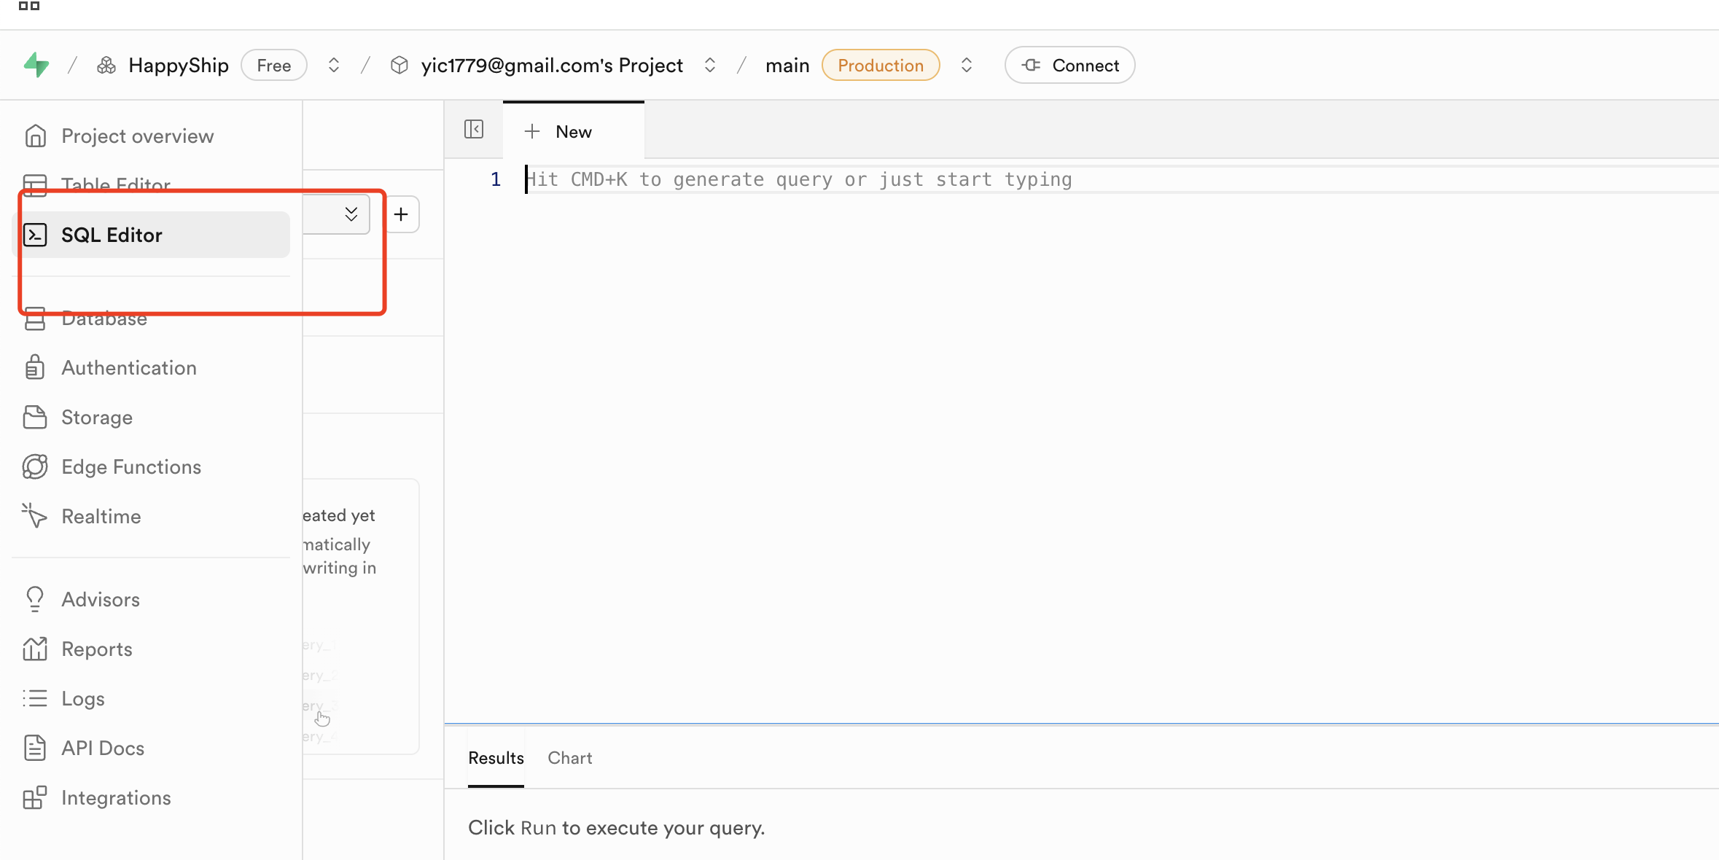The image size is (1719, 860).
Task: Click the plus icon in New tab
Action: (532, 131)
